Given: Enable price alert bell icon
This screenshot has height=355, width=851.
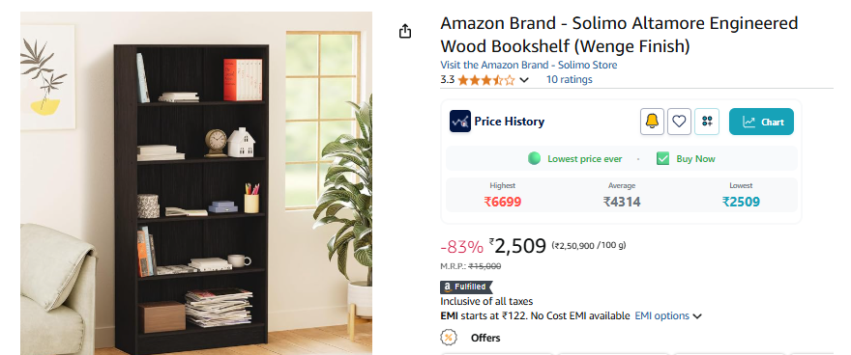Looking at the screenshot, I should click(x=652, y=122).
